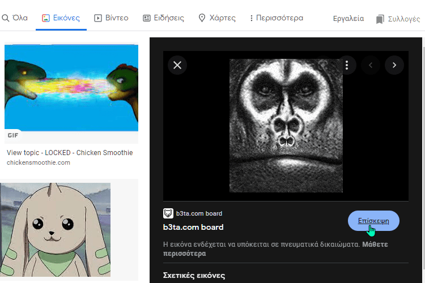Click the magnifier icon beside Όλα
Viewport: 425px width, 283px height.
point(6,18)
